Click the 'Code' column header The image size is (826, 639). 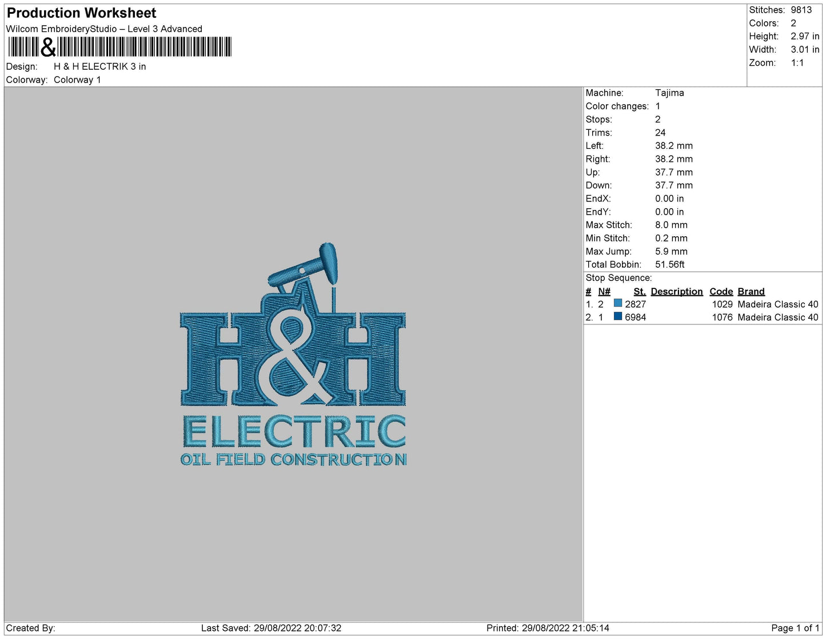tap(721, 291)
